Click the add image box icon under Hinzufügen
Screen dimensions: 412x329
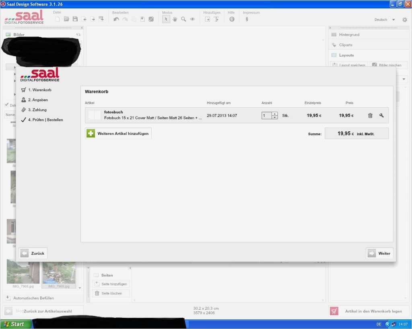[x=207, y=19]
